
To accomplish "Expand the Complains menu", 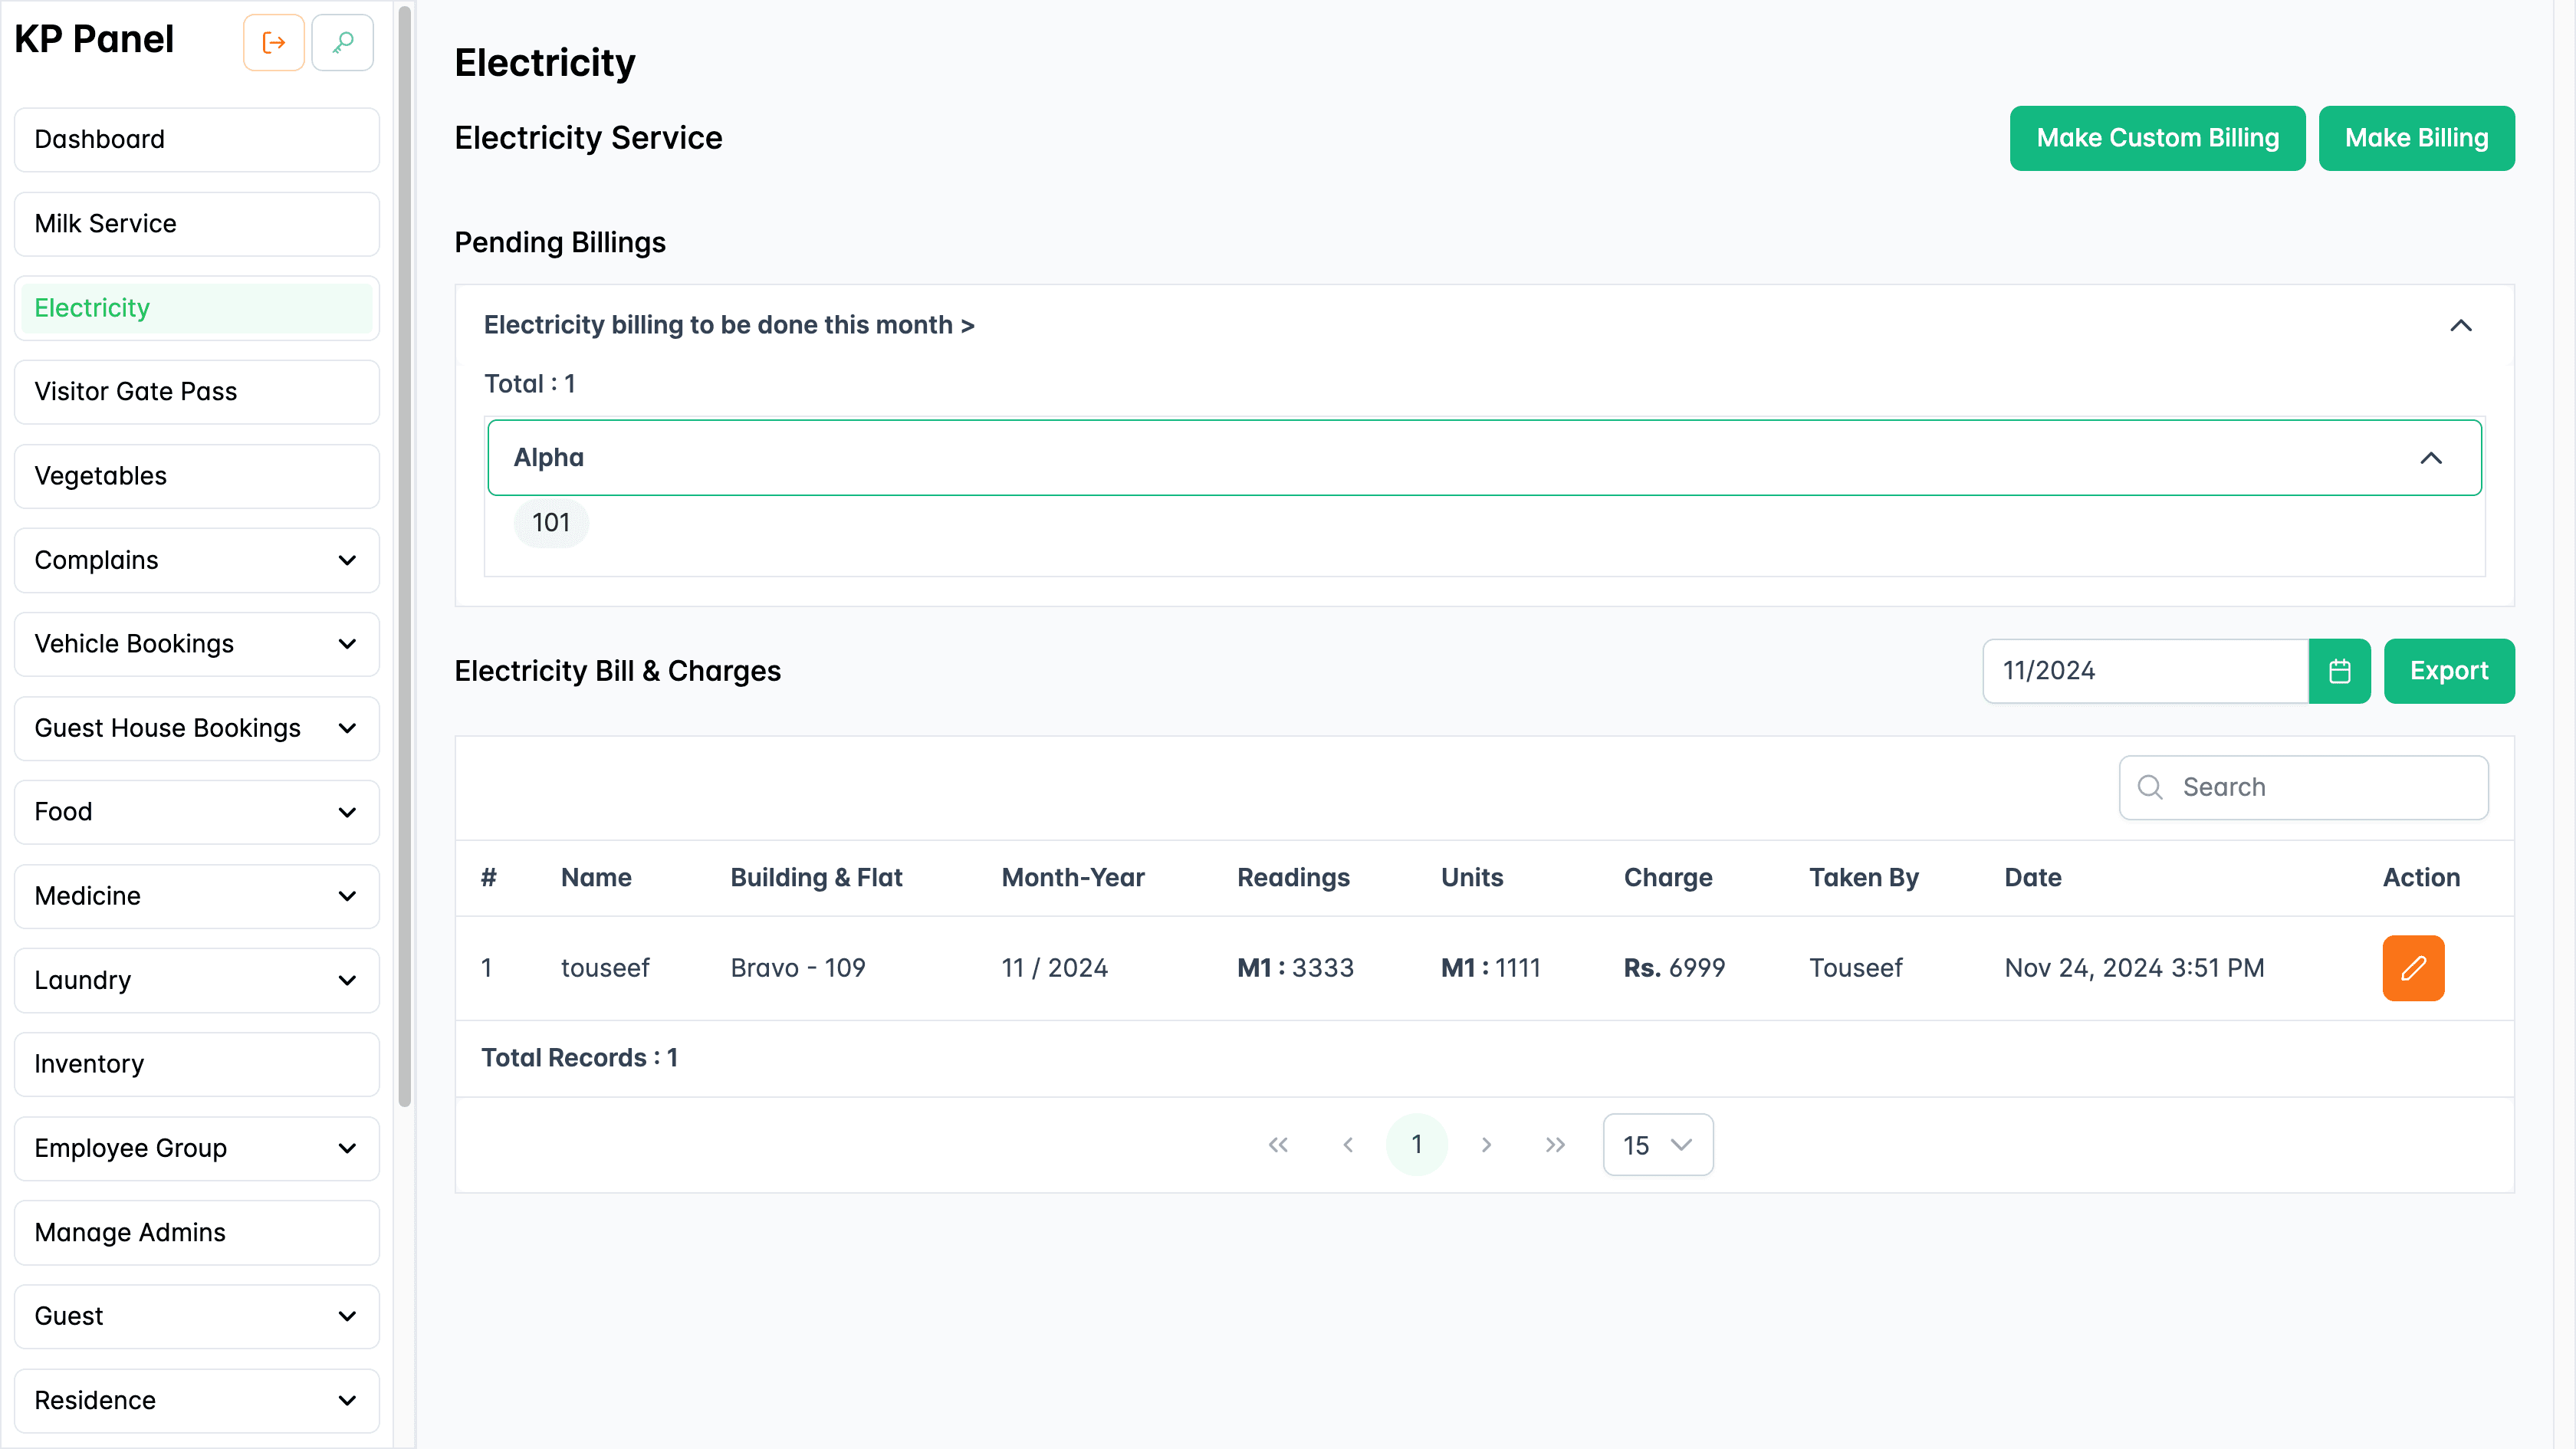I will (196, 560).
